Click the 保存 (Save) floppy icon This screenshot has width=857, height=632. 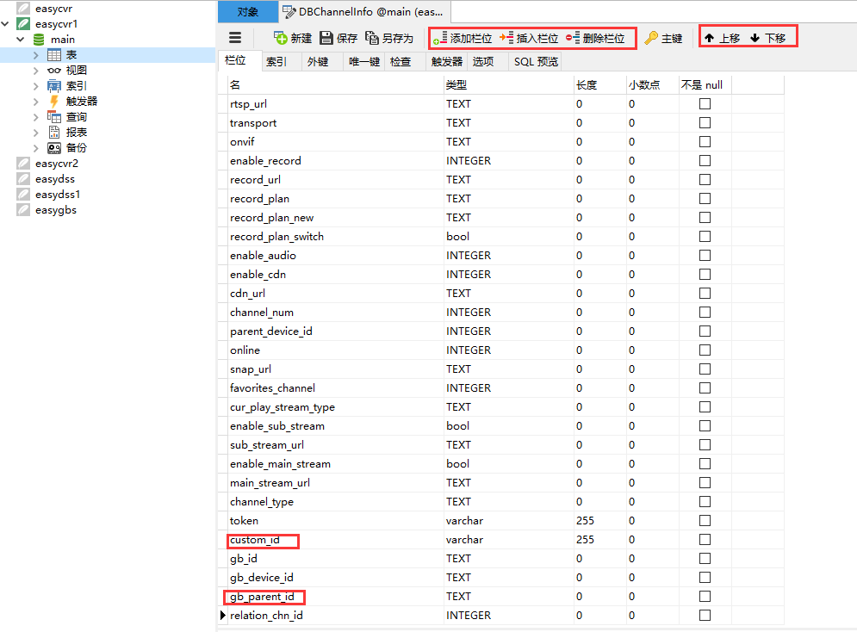pyautogui.click(x=326, y=38)
